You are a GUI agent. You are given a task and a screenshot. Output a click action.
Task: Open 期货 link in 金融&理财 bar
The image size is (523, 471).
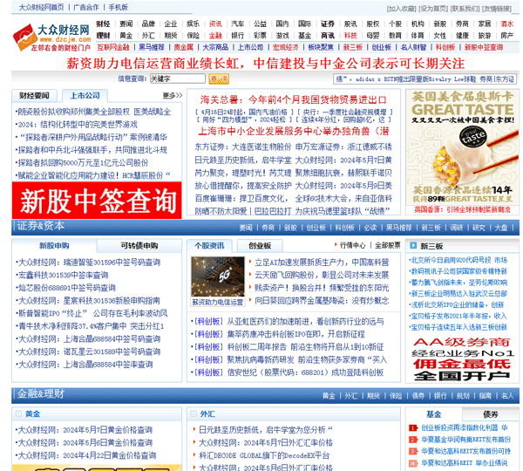point(373,396)
